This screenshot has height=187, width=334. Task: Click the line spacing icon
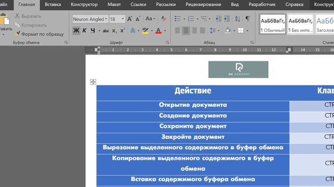tap(212, 31)
